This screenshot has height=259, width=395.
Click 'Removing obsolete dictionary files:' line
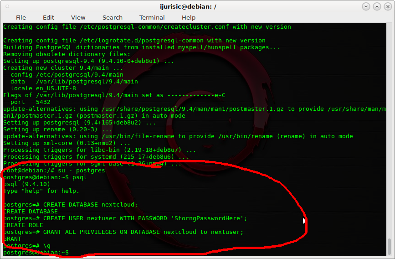[x=67, y=54]
